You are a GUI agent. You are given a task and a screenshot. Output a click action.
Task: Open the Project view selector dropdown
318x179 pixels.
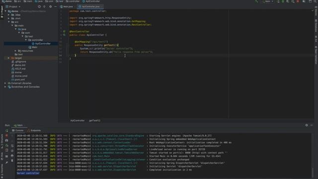pyautogui.click(x=13, y=6)
